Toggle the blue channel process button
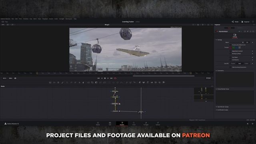This screenshot has height=144, width=256. [236, 48]
